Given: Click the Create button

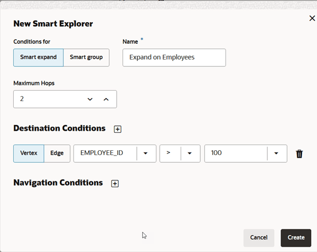Looking at the screenshot, I should (x=296, y=238).
